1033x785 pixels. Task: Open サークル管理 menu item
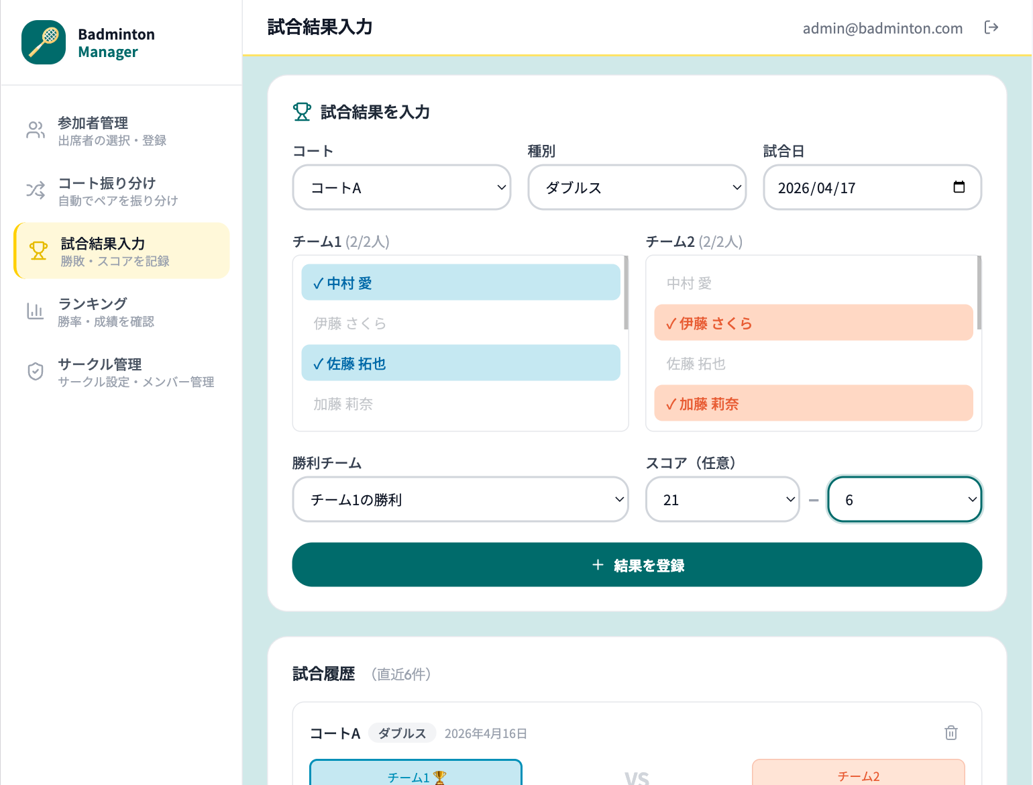(121, 372)
